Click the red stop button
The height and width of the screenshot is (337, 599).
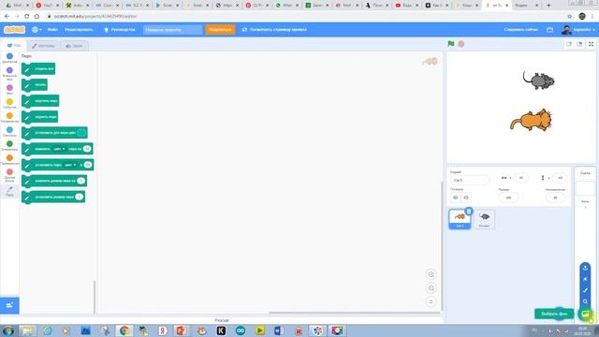click(x=461, y=44)
